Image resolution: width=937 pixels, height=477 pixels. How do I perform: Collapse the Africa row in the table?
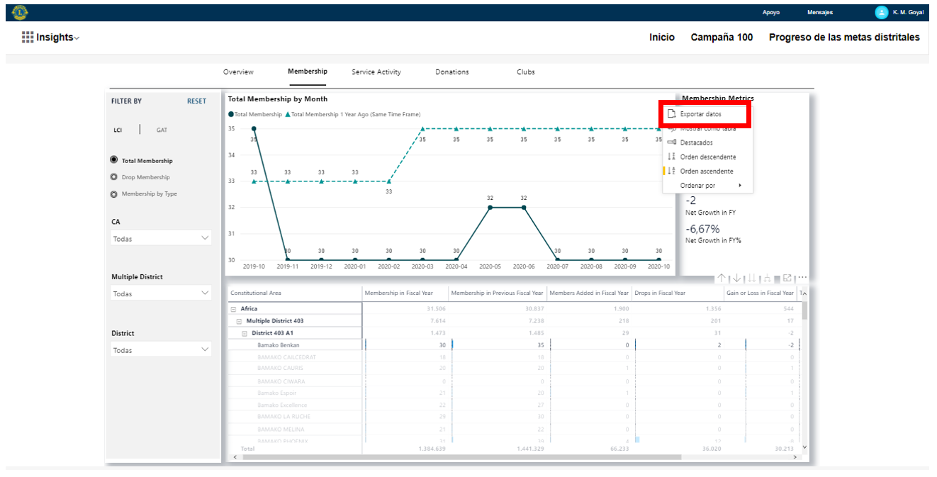click(x=235, y=308)
